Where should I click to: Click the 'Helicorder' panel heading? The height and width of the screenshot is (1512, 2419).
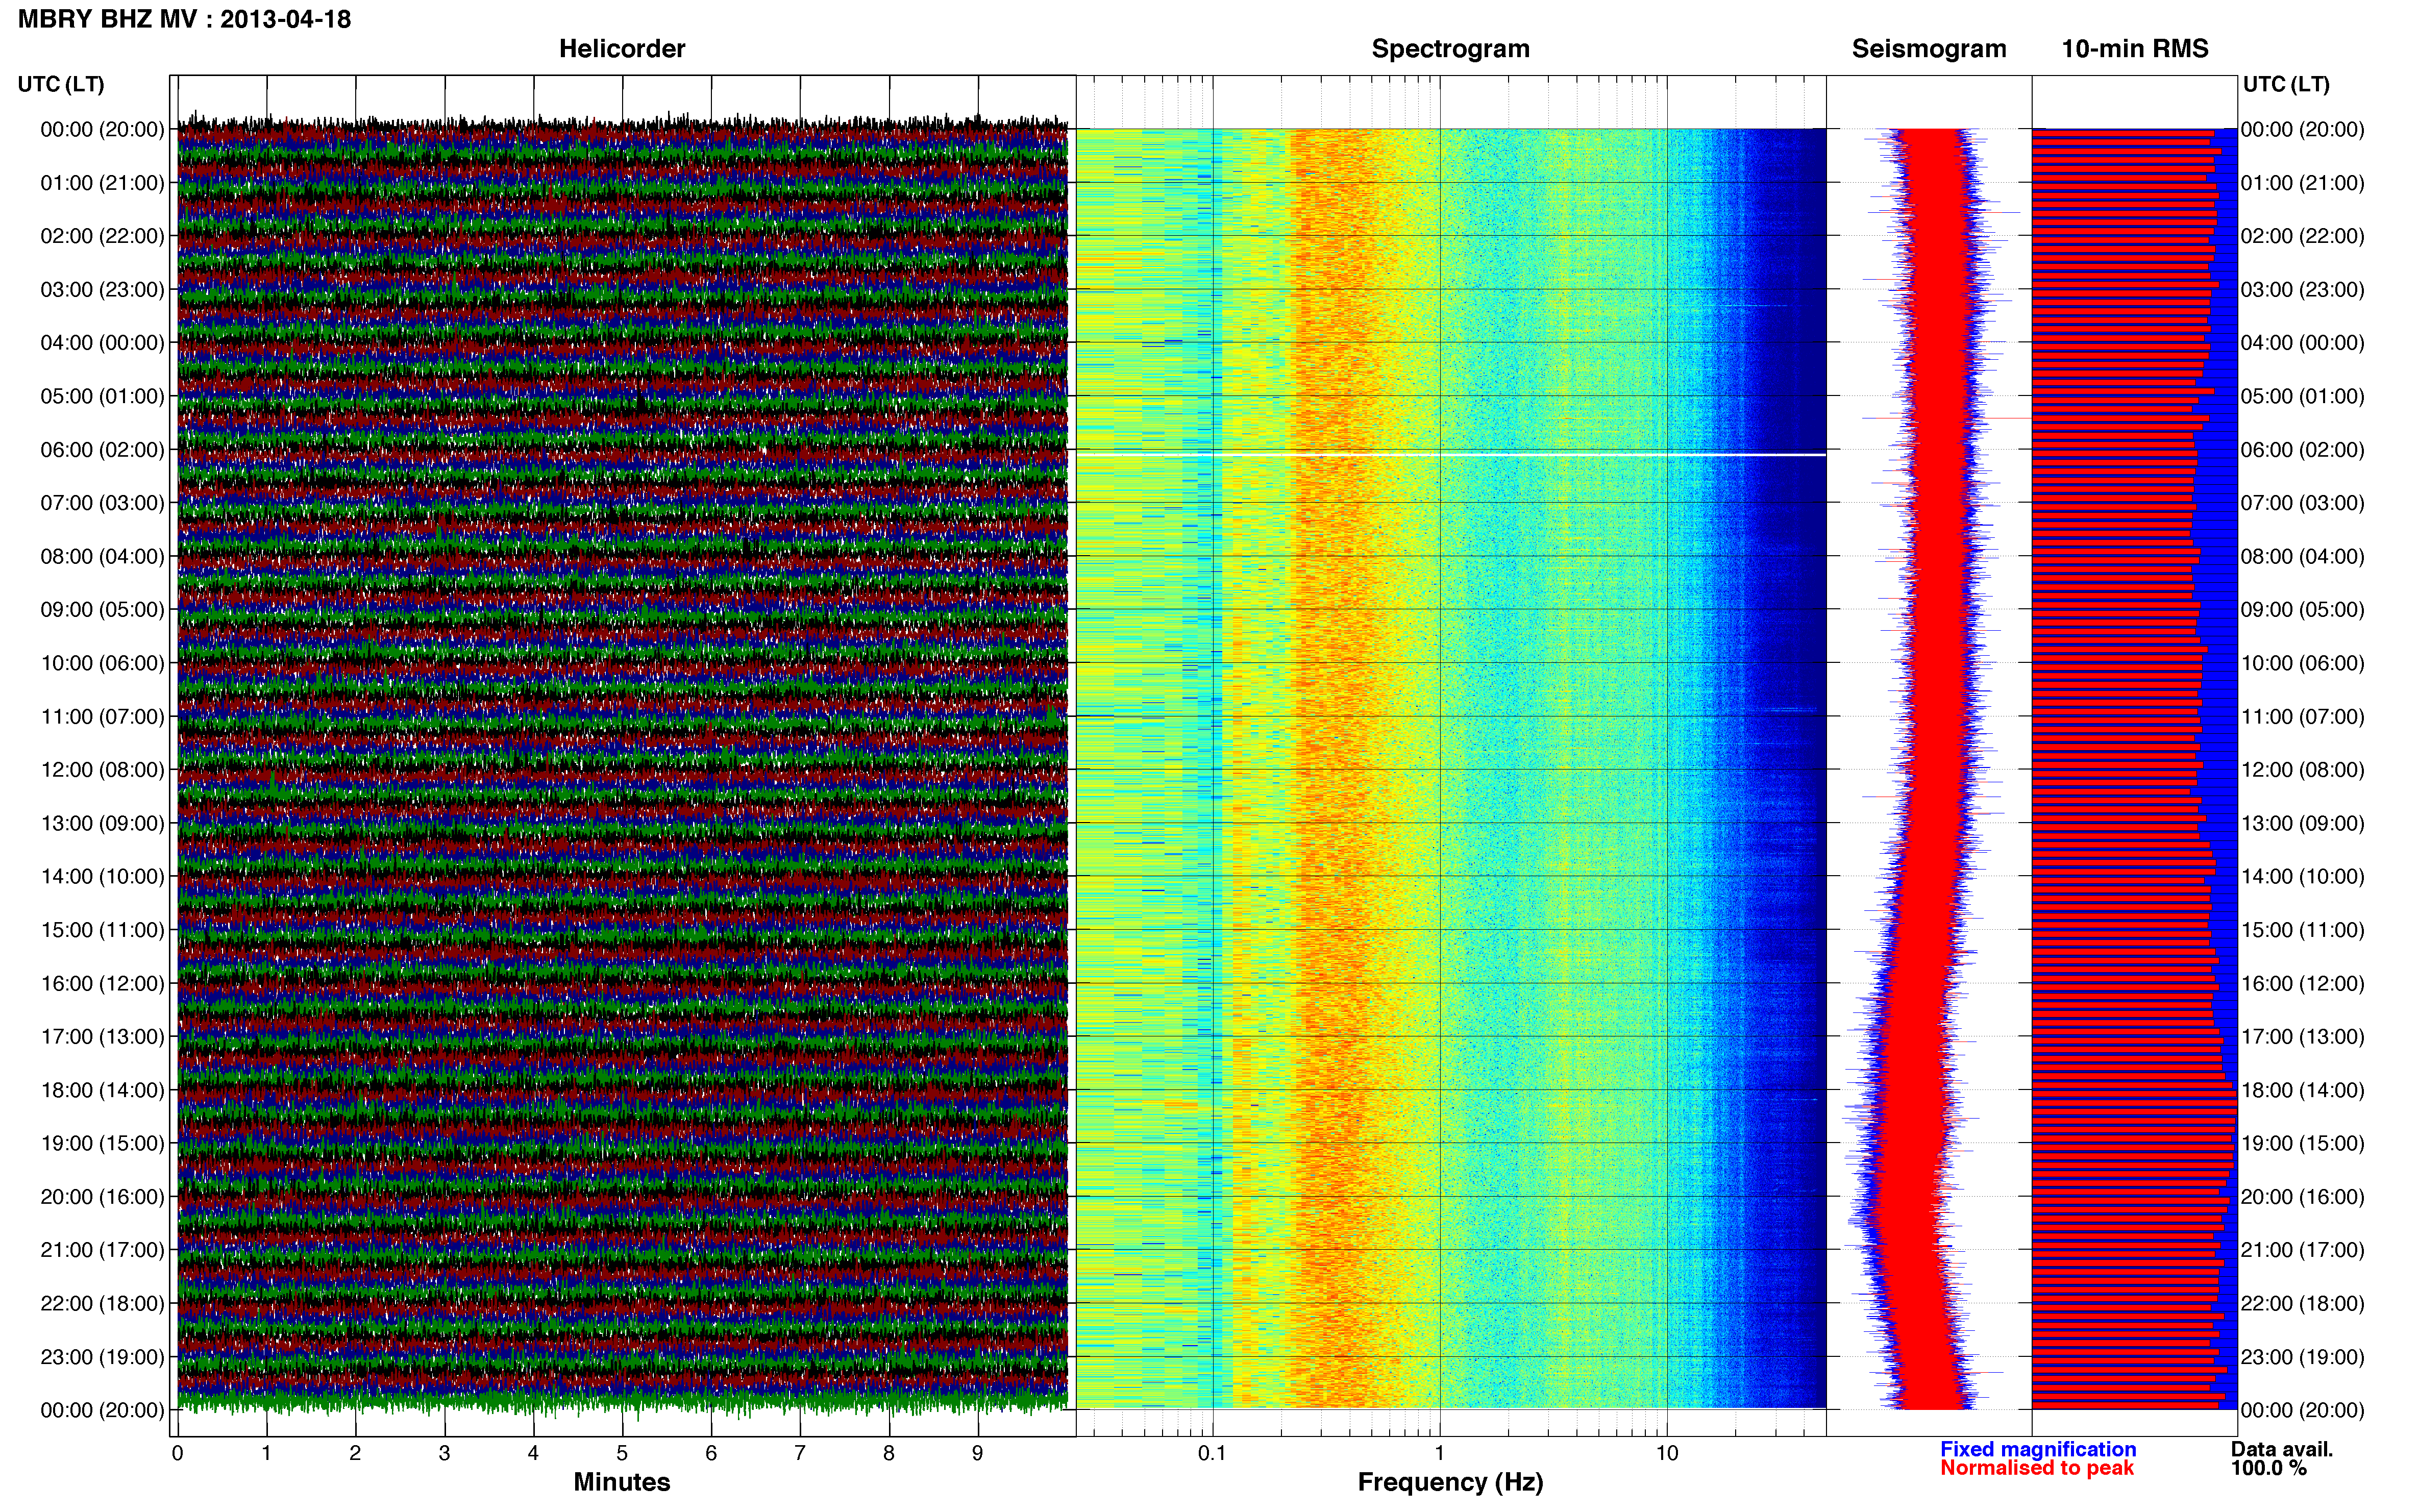(x=622, y=49)
